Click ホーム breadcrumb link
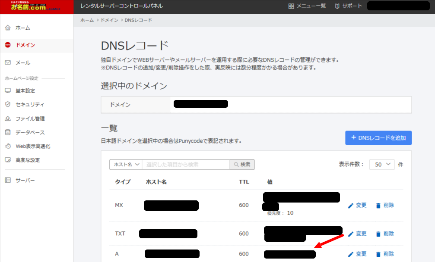This screenshot has width=435, height=262. tap(87, 20)
